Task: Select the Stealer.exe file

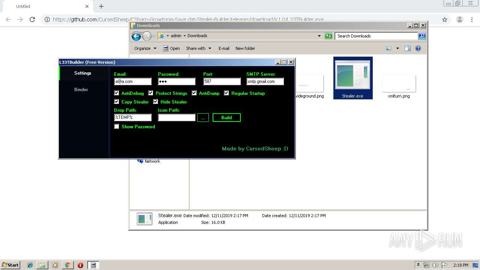Action: coord(353,78)
